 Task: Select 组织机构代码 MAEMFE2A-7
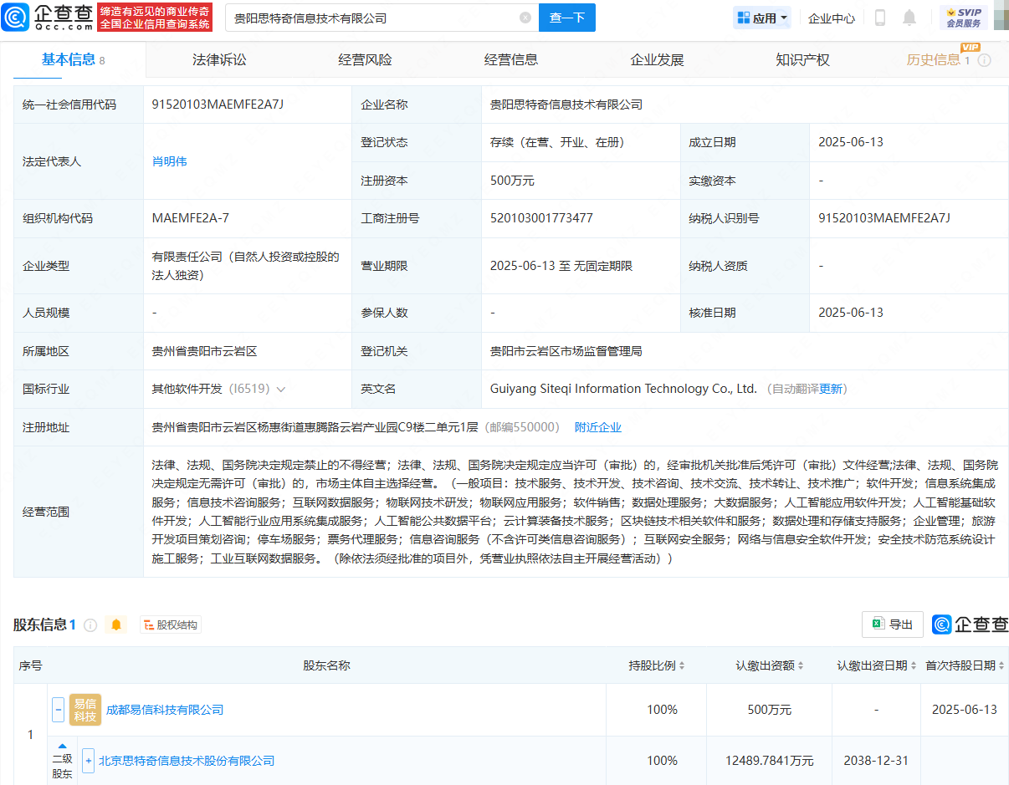coord(190,218)
